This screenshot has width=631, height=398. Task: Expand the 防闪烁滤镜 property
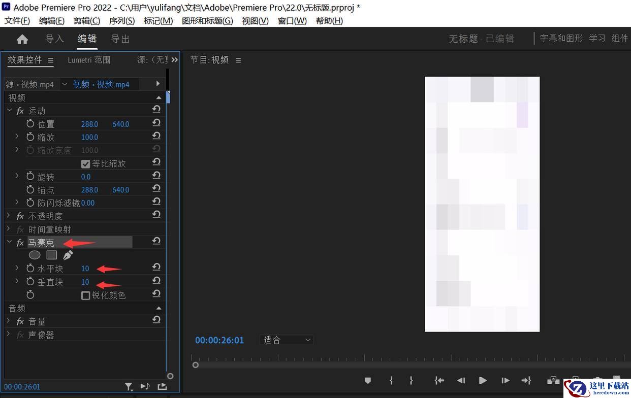[17, 202]
